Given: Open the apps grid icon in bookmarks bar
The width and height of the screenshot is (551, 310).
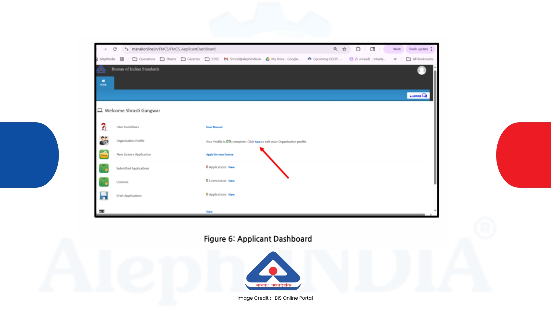Looking at the screenshot, I should pyautogui.click(x=122, y=59).
